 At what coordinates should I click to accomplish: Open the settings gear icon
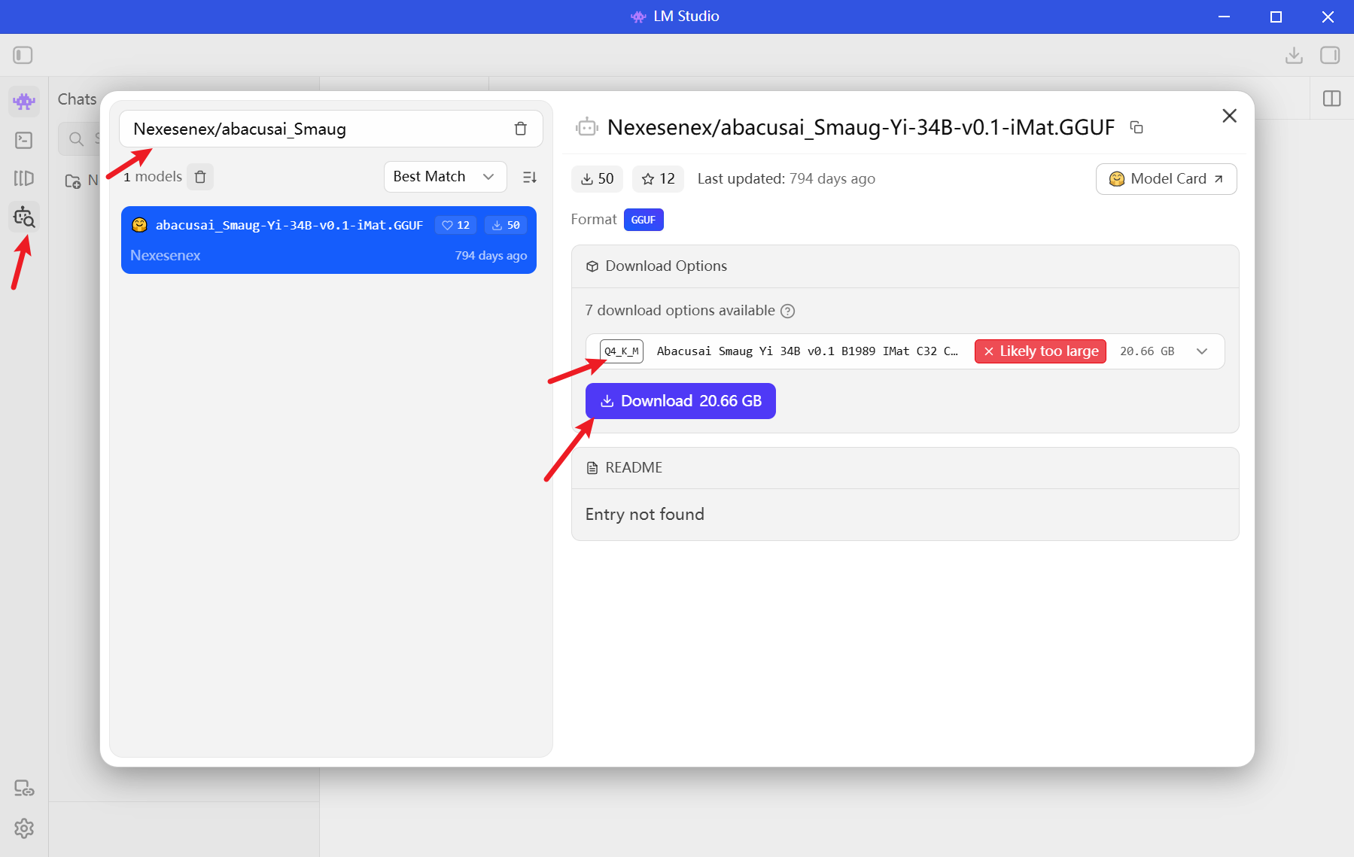coord(24,828)
